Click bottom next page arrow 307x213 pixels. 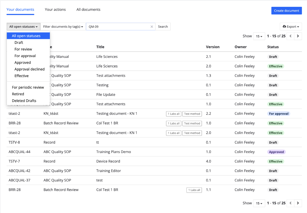tap(298, 203)
